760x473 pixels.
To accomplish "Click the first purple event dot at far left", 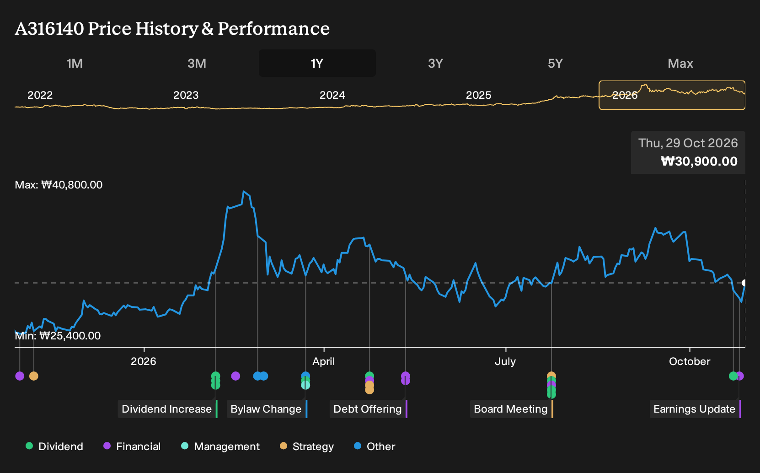I will pos(20,376).
